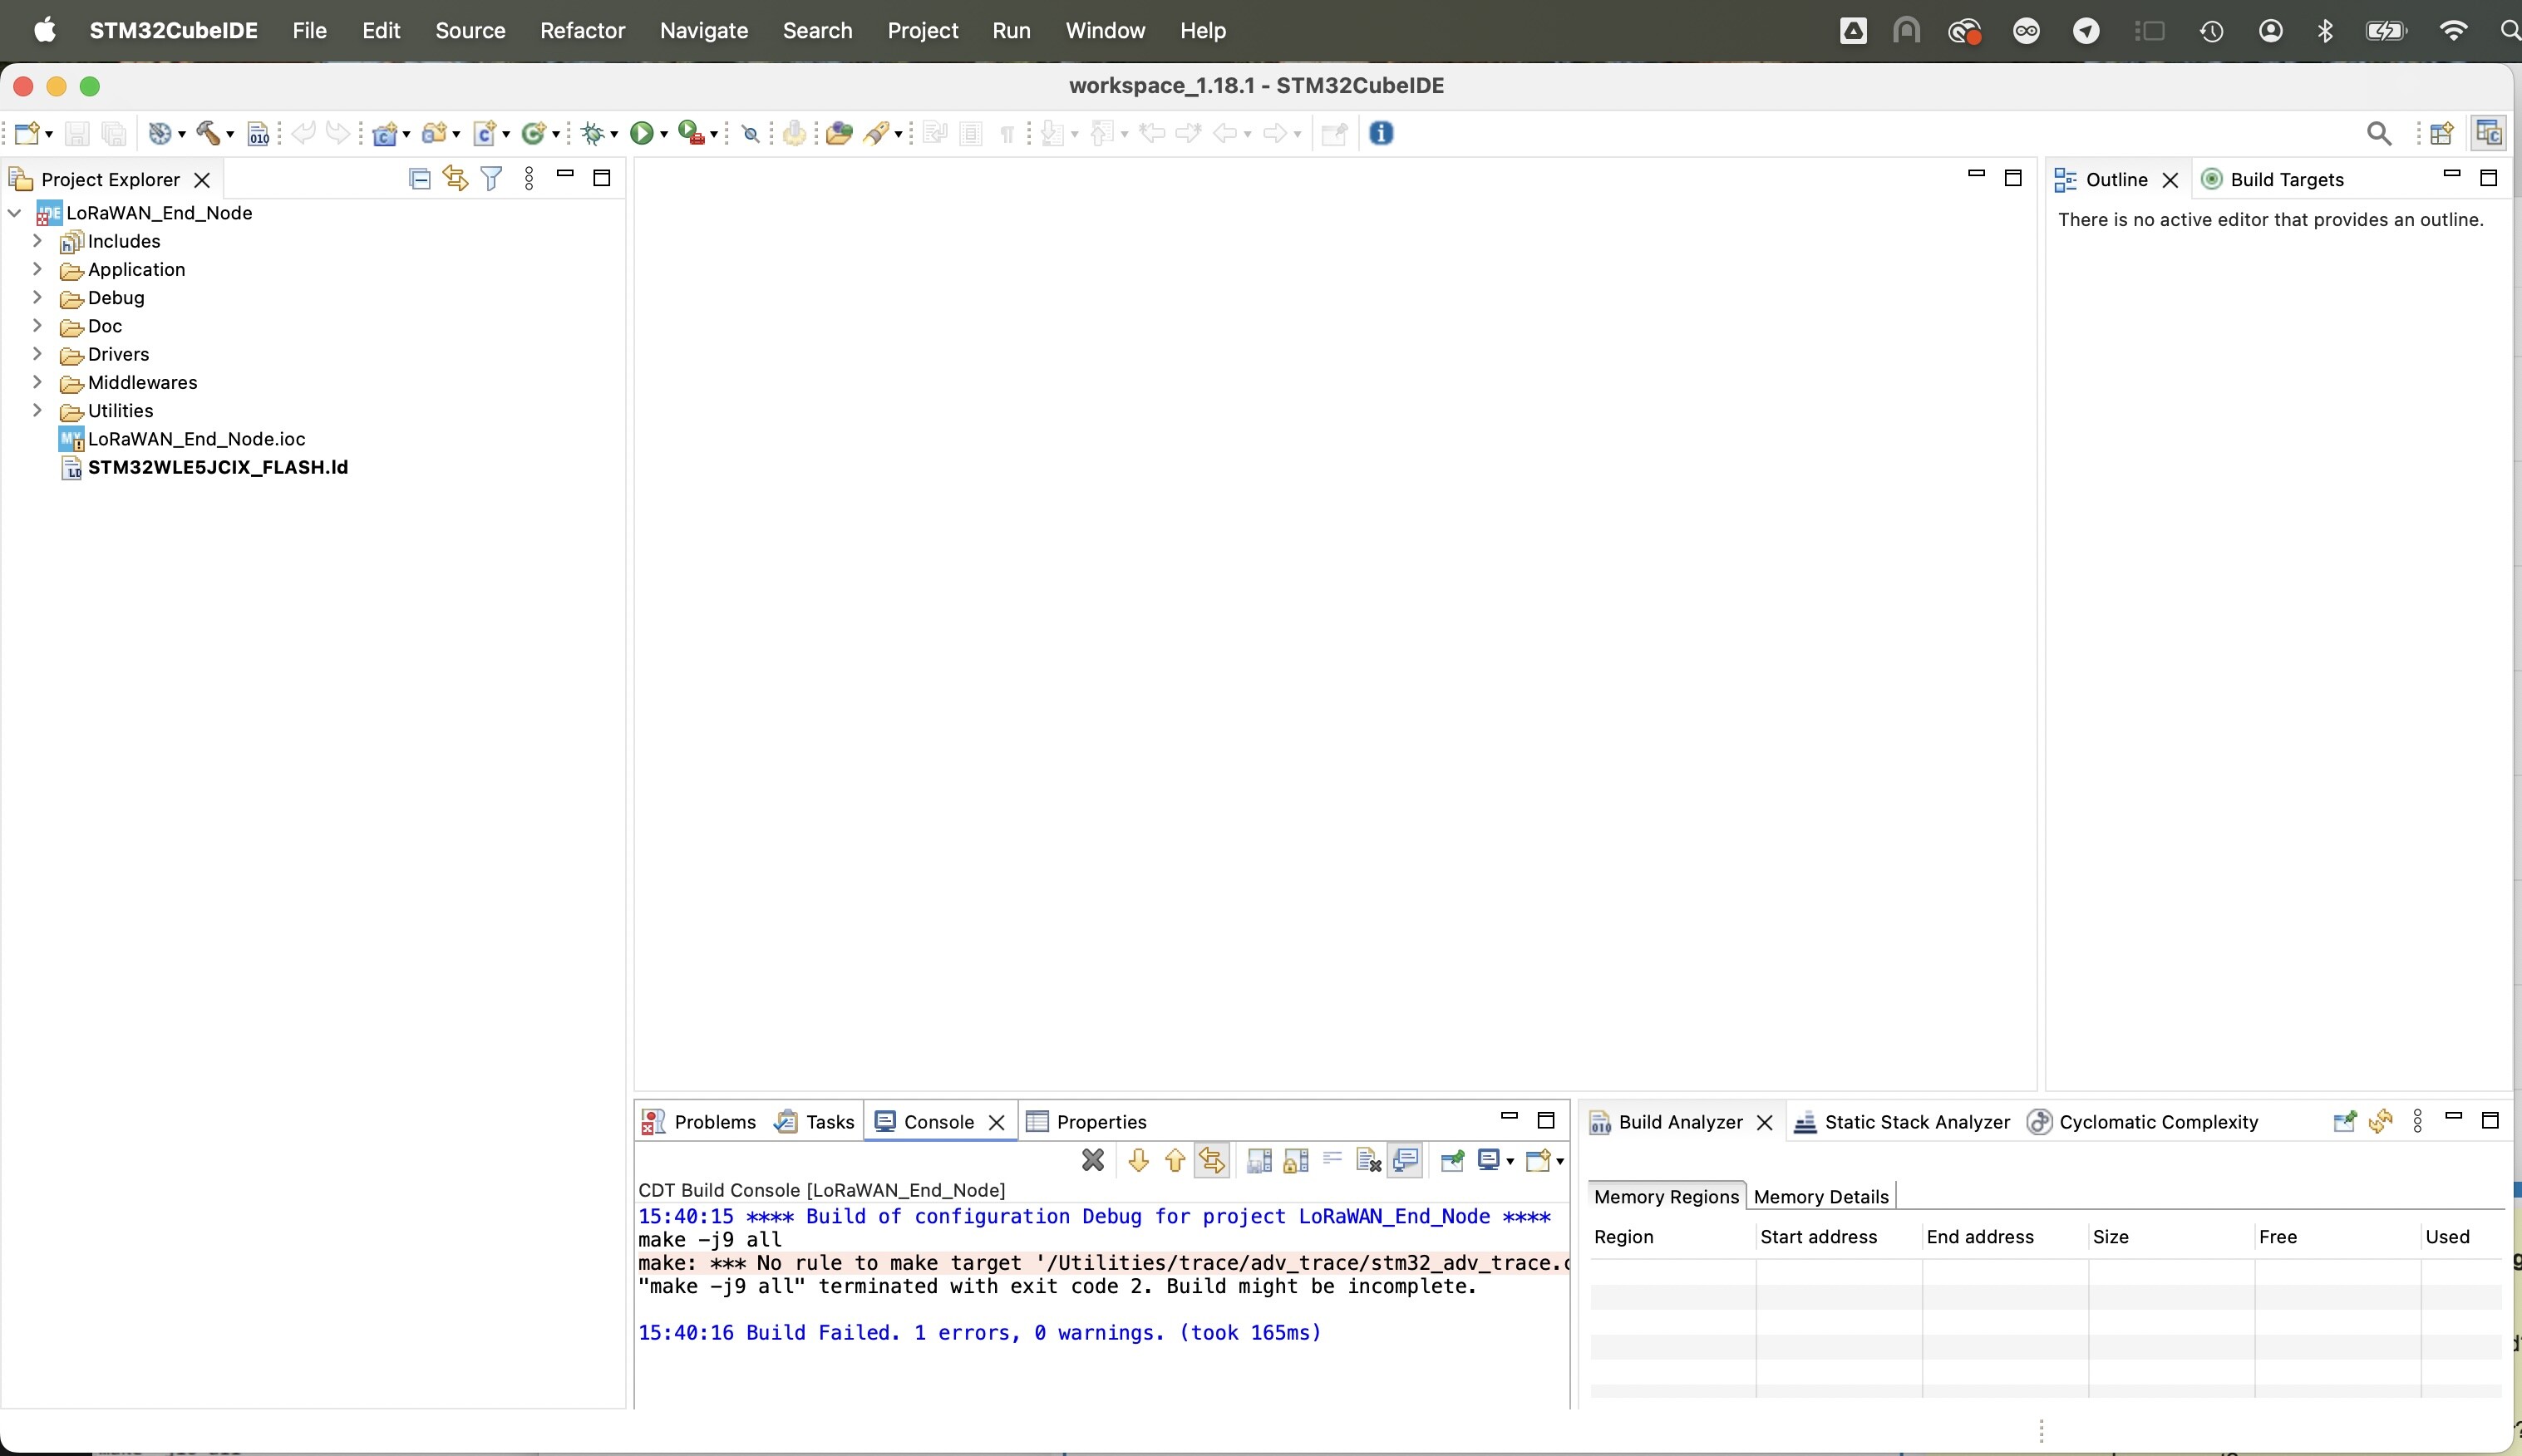Toggle Pin Console icon
Image resolution: width=2522 pixels, height=1456 pixels.
click(x=1453, y=1160)
